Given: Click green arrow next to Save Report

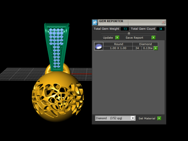Looking at the screenshot, I should [x=154, y=38].
